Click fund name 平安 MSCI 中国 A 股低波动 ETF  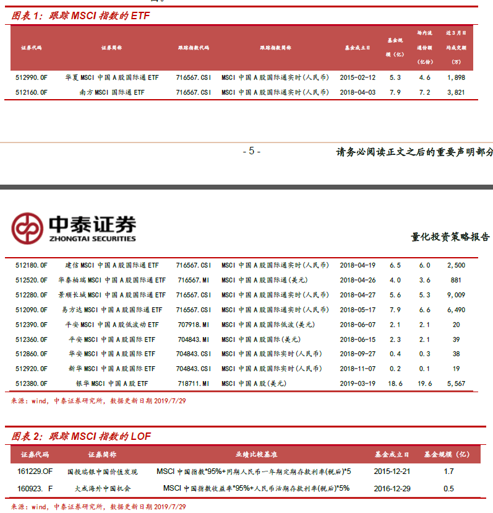point(112,325)
